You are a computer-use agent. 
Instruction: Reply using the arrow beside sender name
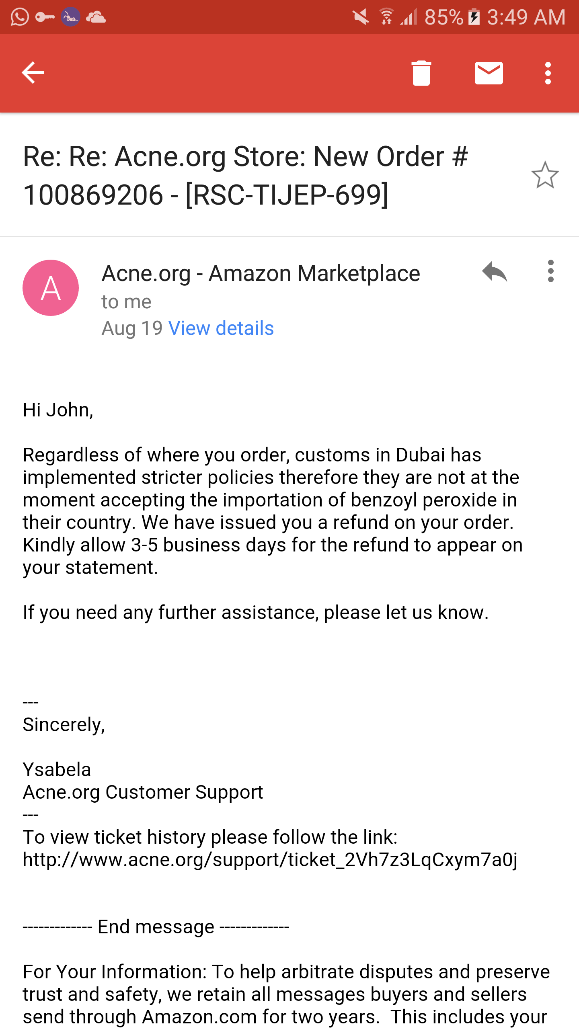coord(495,272)
